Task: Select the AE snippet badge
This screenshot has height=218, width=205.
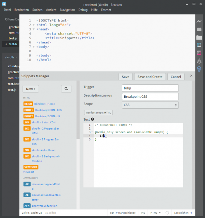Action: 27,195
